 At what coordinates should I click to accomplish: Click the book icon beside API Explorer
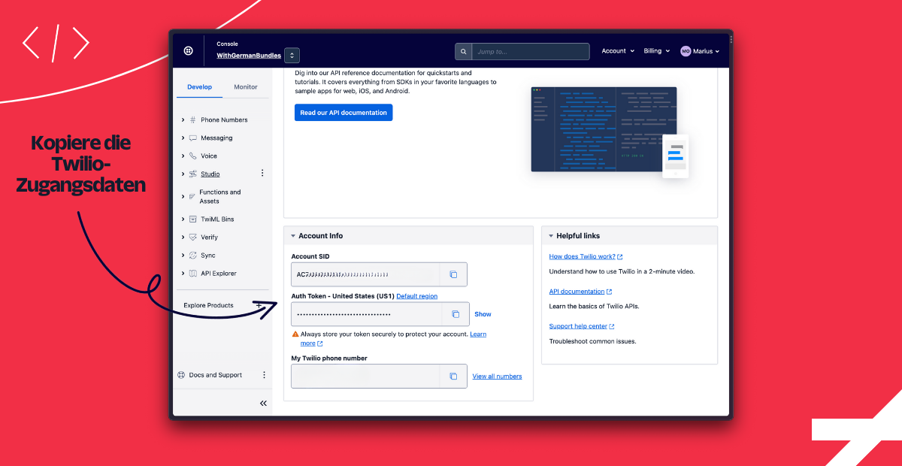tap(193, 274)
